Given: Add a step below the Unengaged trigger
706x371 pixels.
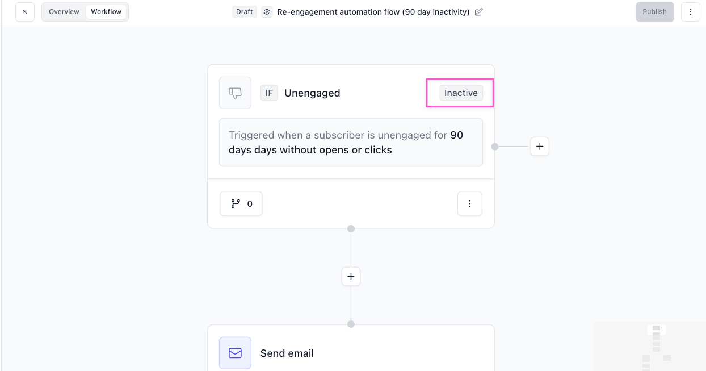Looking at the screenshot, I should pos(351,277).
